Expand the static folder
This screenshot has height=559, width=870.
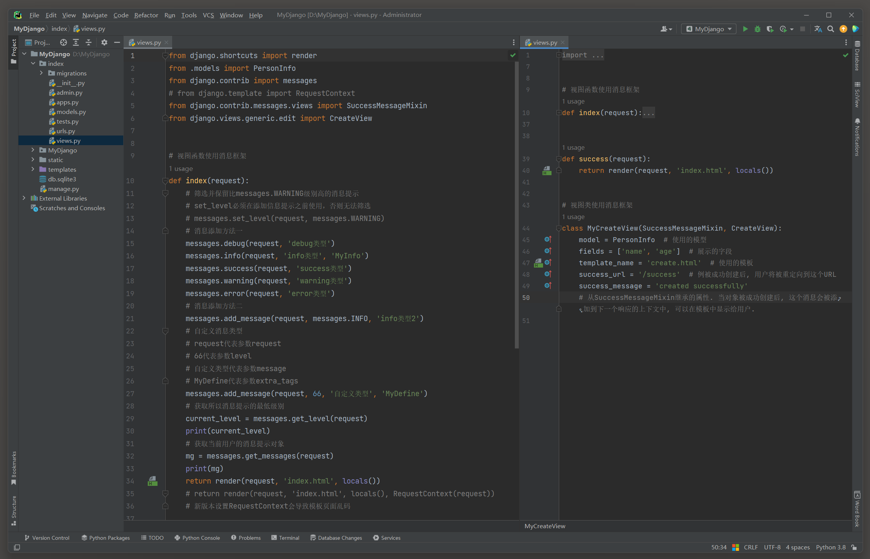tap(33, 160)
